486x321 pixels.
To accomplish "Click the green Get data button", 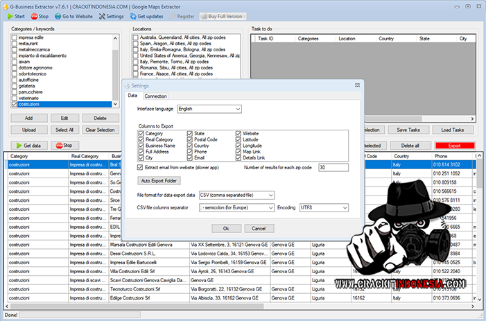I will pos(28,146).
